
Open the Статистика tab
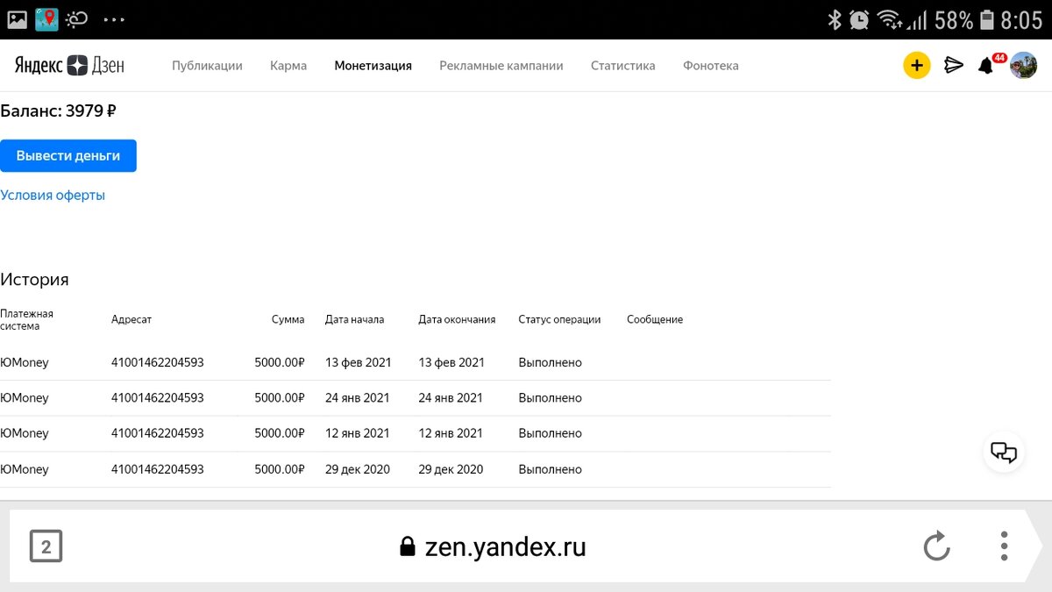(622, 66)
